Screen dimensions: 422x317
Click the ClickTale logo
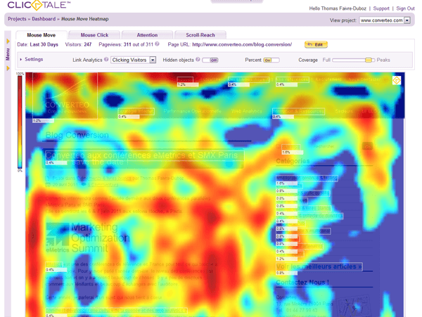pyautogui.click(x=39, y=5)
